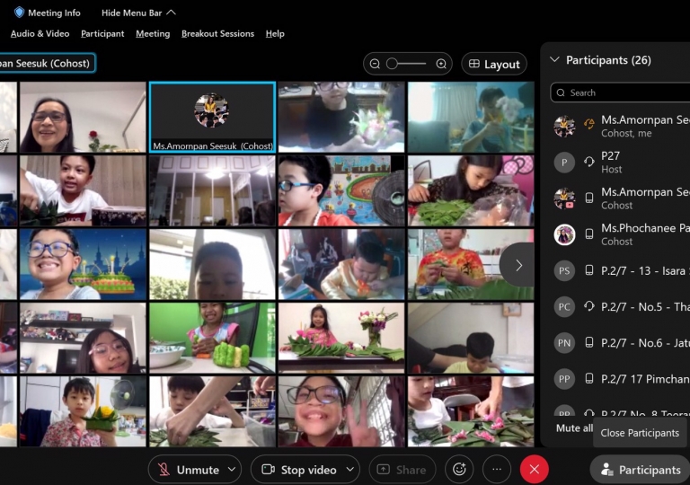Open audio options dropdown next to Unmute
690x485 pixels.
click(x=232, y=470)
